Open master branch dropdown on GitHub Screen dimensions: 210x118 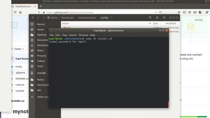(19, 49)
